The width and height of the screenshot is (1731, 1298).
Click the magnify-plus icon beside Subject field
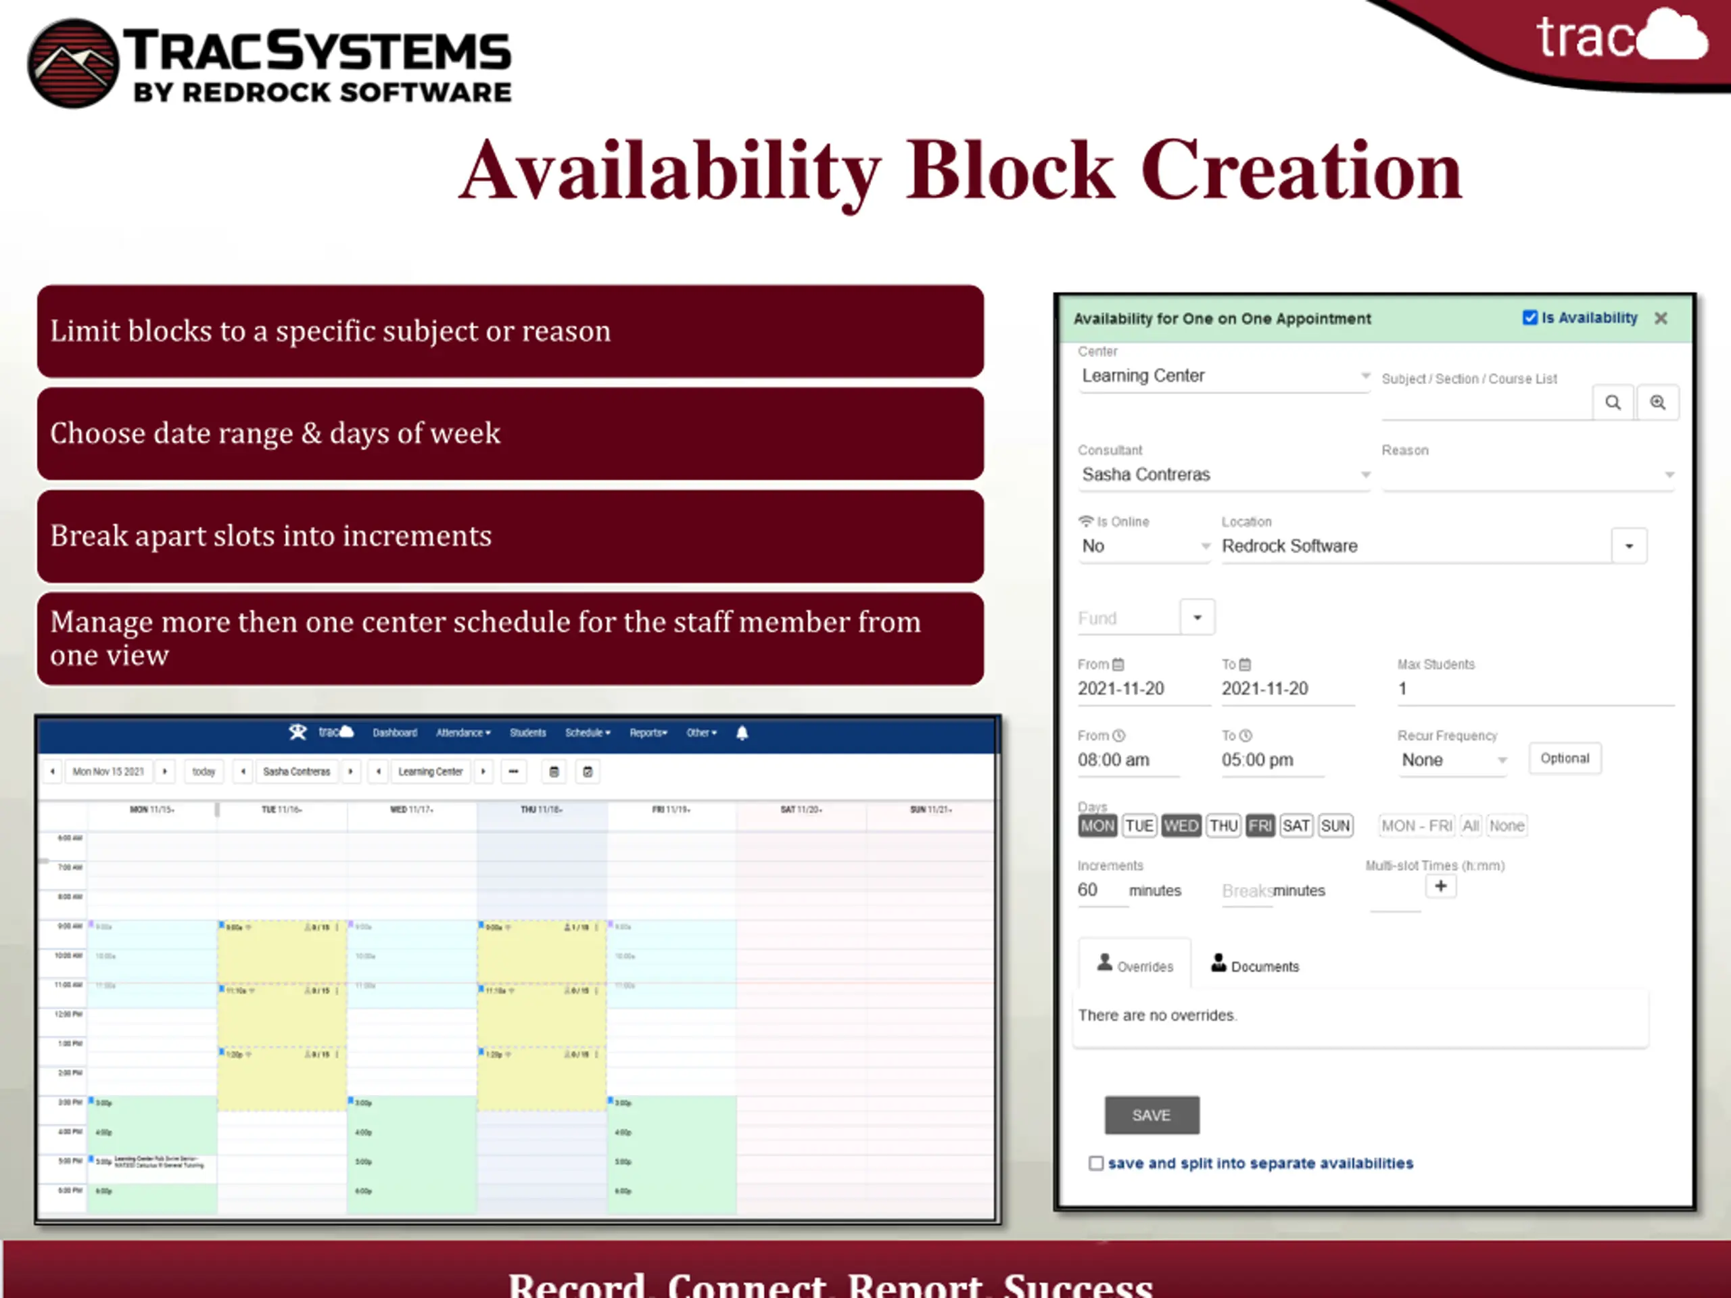point(1657,402)
